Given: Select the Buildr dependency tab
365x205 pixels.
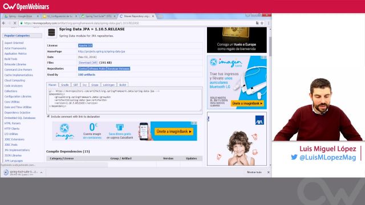Looking at the screenshot, I should click(123, 85).
